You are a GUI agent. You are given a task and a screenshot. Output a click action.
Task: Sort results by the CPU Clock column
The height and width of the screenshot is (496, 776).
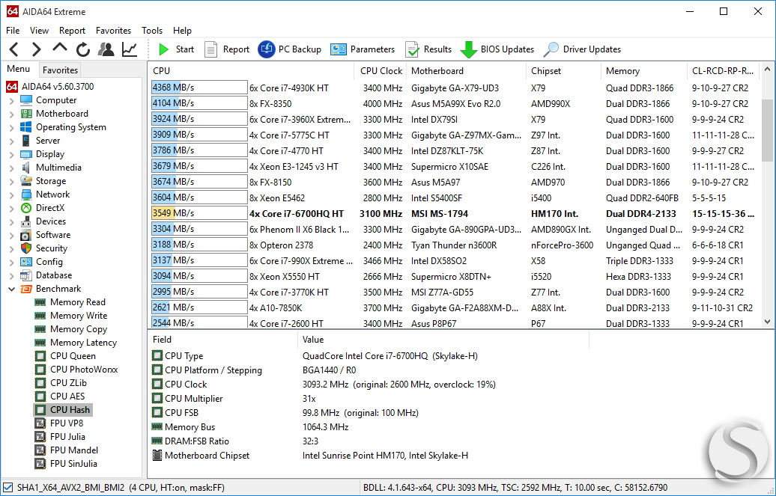[x=381, y=71]
